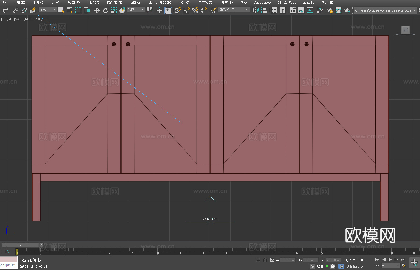Open Schematic View icon

320,10
